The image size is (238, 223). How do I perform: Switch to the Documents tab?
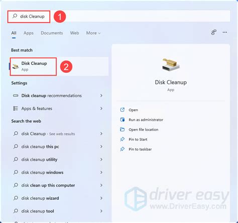(x=52, y=33)
